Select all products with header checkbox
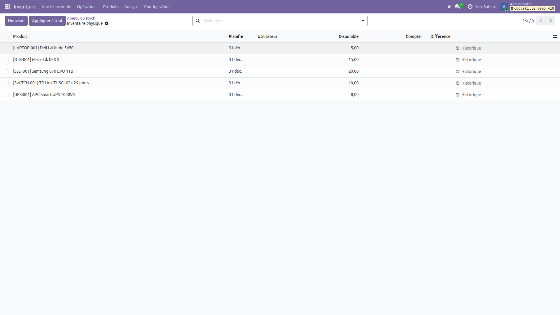Image resolution: width=560 pixels, height=315 pixels. tap(7, 36)
